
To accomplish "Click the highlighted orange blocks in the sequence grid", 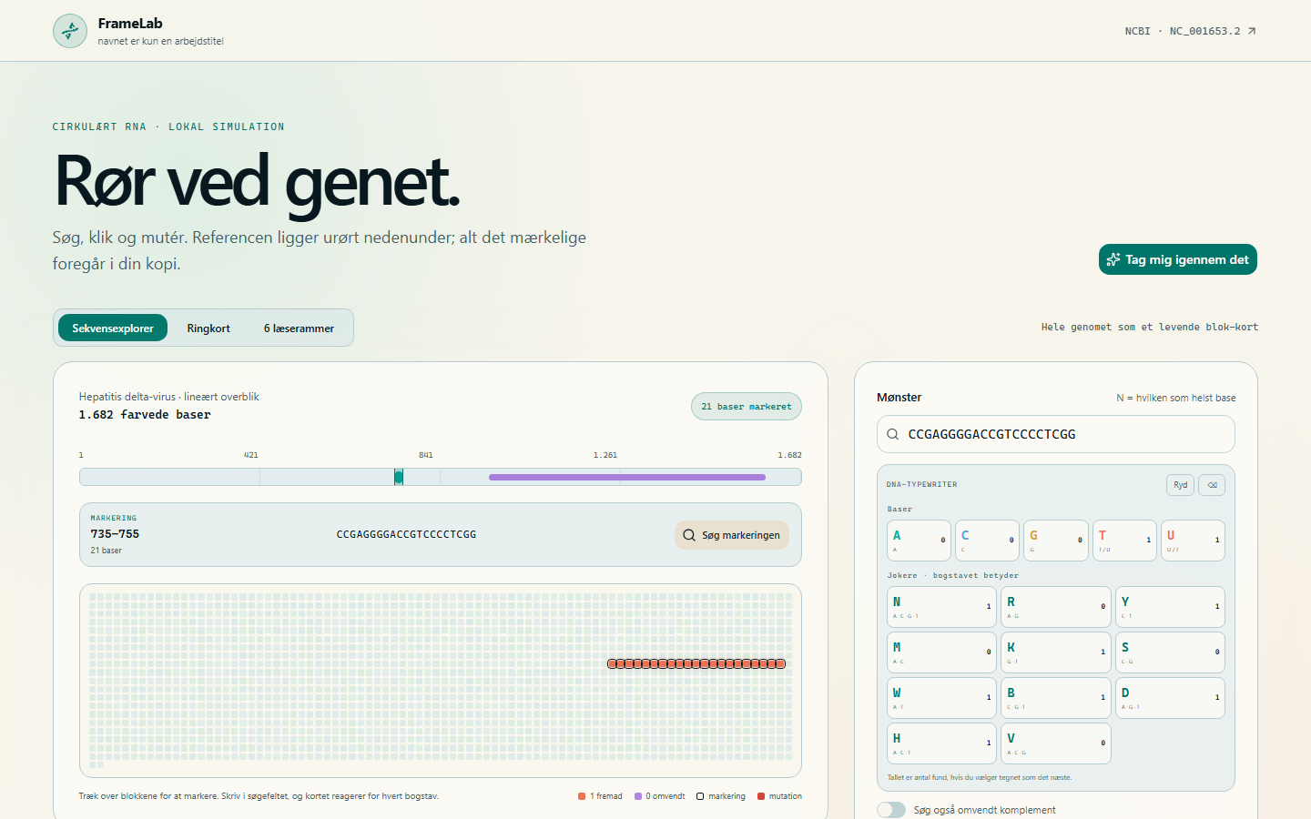I will click(x=696, y=663).
